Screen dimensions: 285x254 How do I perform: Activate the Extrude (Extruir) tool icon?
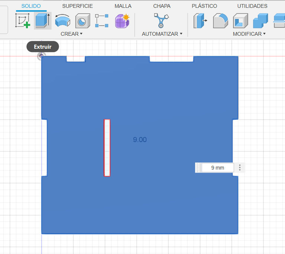(43, 20)
